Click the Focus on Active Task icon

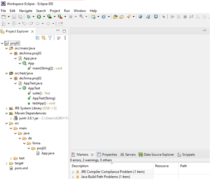59,38
